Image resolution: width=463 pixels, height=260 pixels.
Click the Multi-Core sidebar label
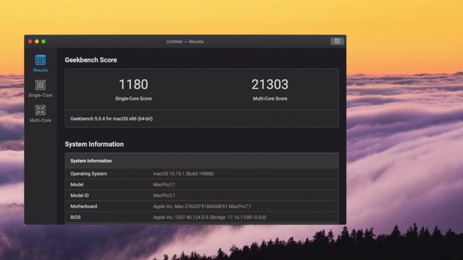pyautogui.click(x=40, y=120)
